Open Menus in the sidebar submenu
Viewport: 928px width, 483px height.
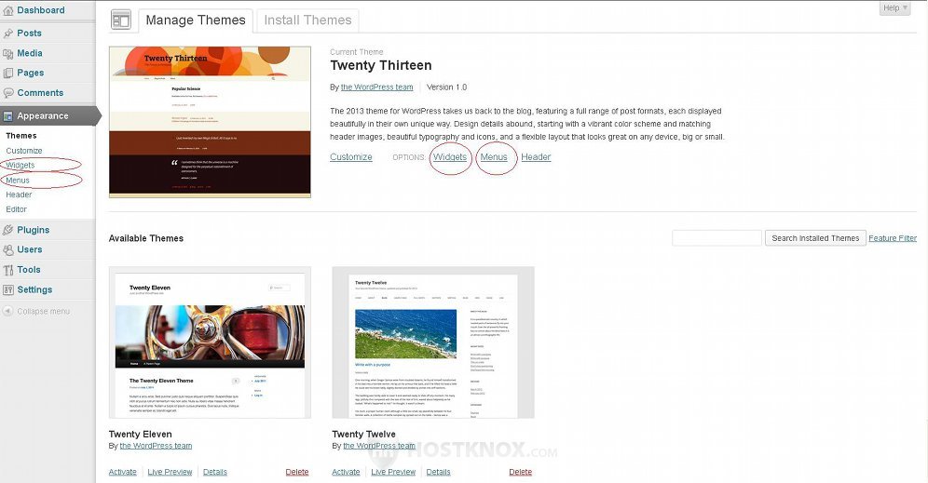(x=18, y=181)
